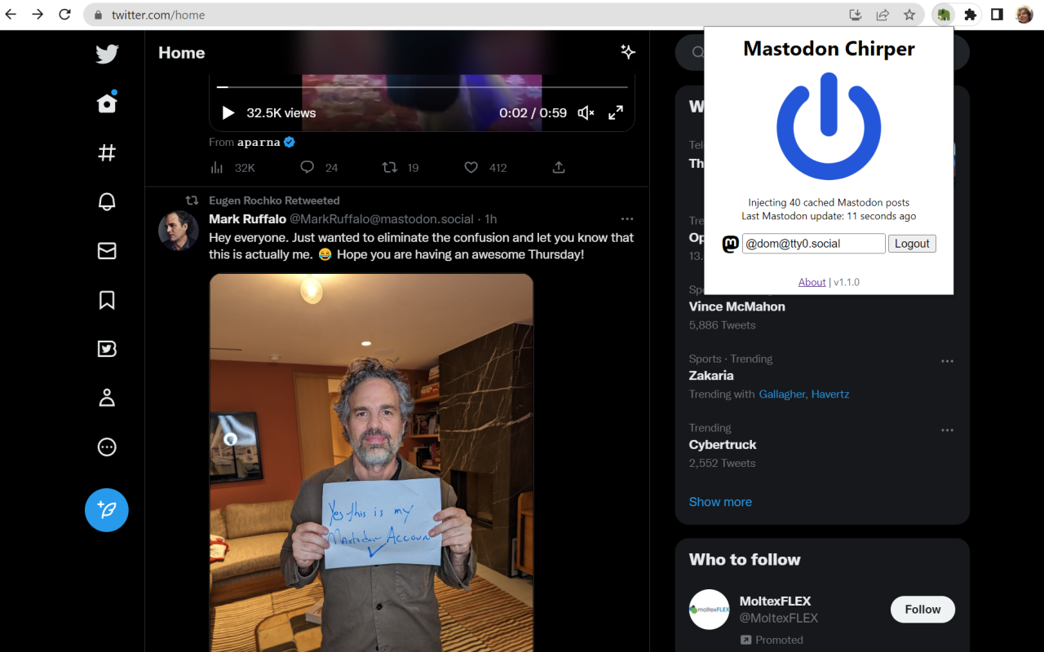Follow MoltexFLEX
The width and height of the screenshot is (1044, 652).
coord(922,610)
